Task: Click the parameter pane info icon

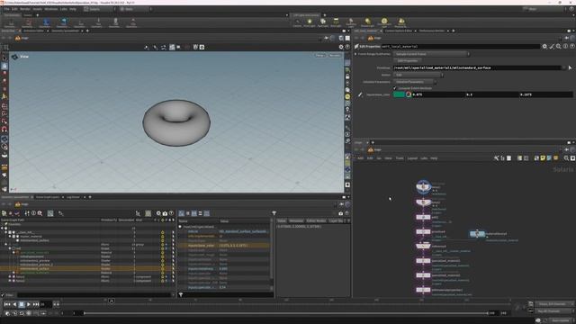Action: point(565,46)
